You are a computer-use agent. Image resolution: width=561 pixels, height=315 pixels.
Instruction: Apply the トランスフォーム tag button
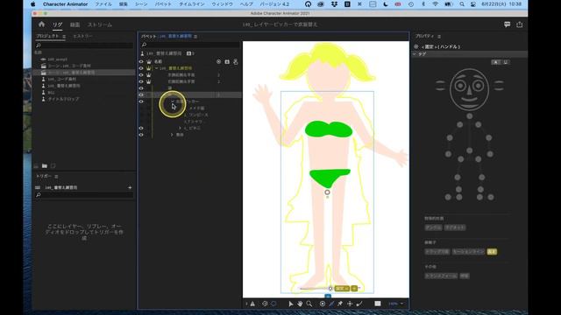tap(441, 276)
